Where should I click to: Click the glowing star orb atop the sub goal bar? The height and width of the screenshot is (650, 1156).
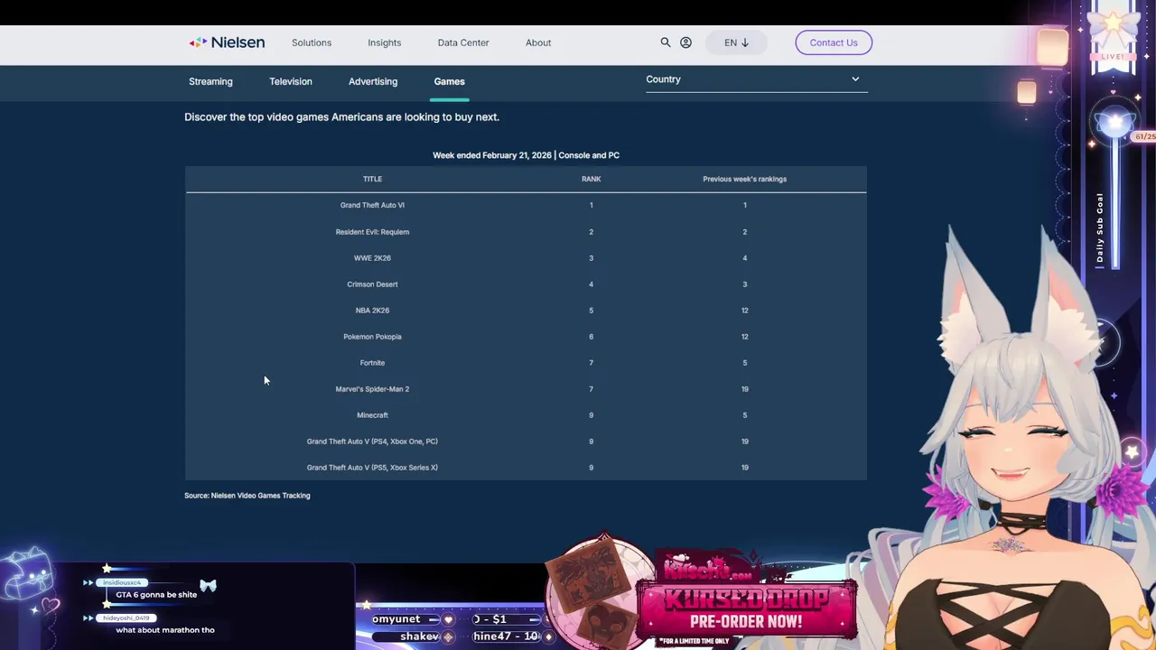1115,123
